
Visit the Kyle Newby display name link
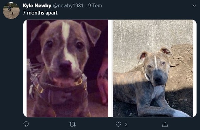37,6
